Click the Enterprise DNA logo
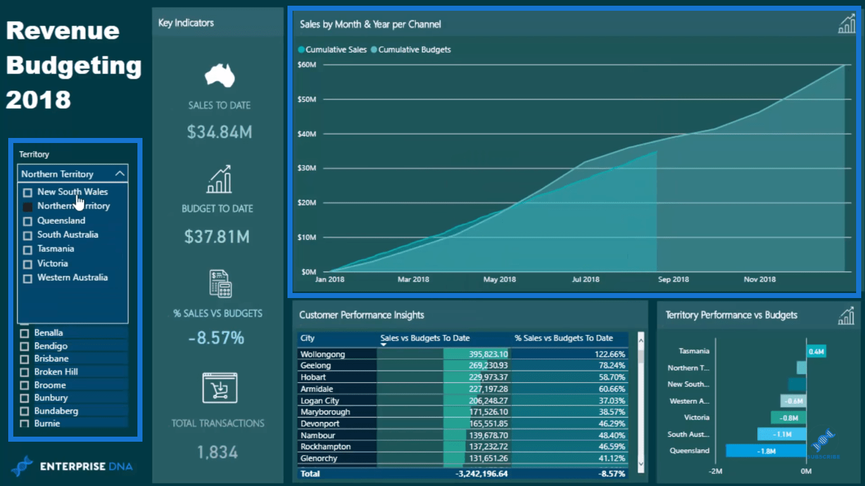 [72, 466]
